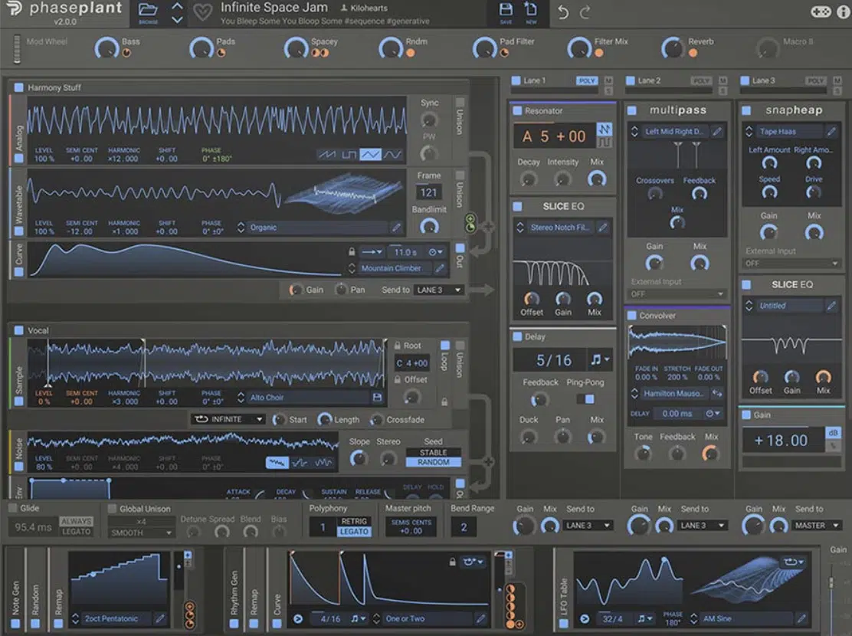Enable Global Unison checkbox

pos(113,509)
